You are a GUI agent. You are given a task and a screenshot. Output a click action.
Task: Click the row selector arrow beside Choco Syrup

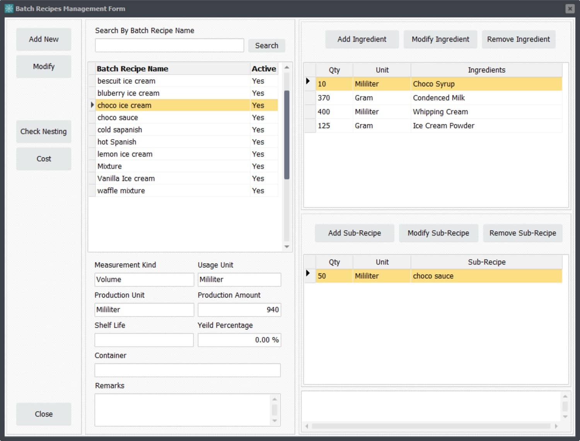(x=309, y=81)
